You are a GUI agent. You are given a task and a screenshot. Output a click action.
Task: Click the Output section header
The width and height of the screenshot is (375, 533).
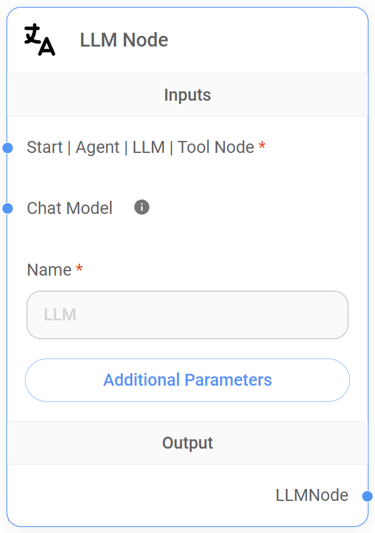pos(187,443)
